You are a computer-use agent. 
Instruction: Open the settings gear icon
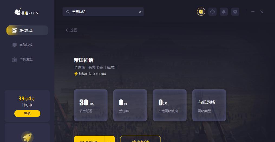pyautogui.click(x=235, y=12)
